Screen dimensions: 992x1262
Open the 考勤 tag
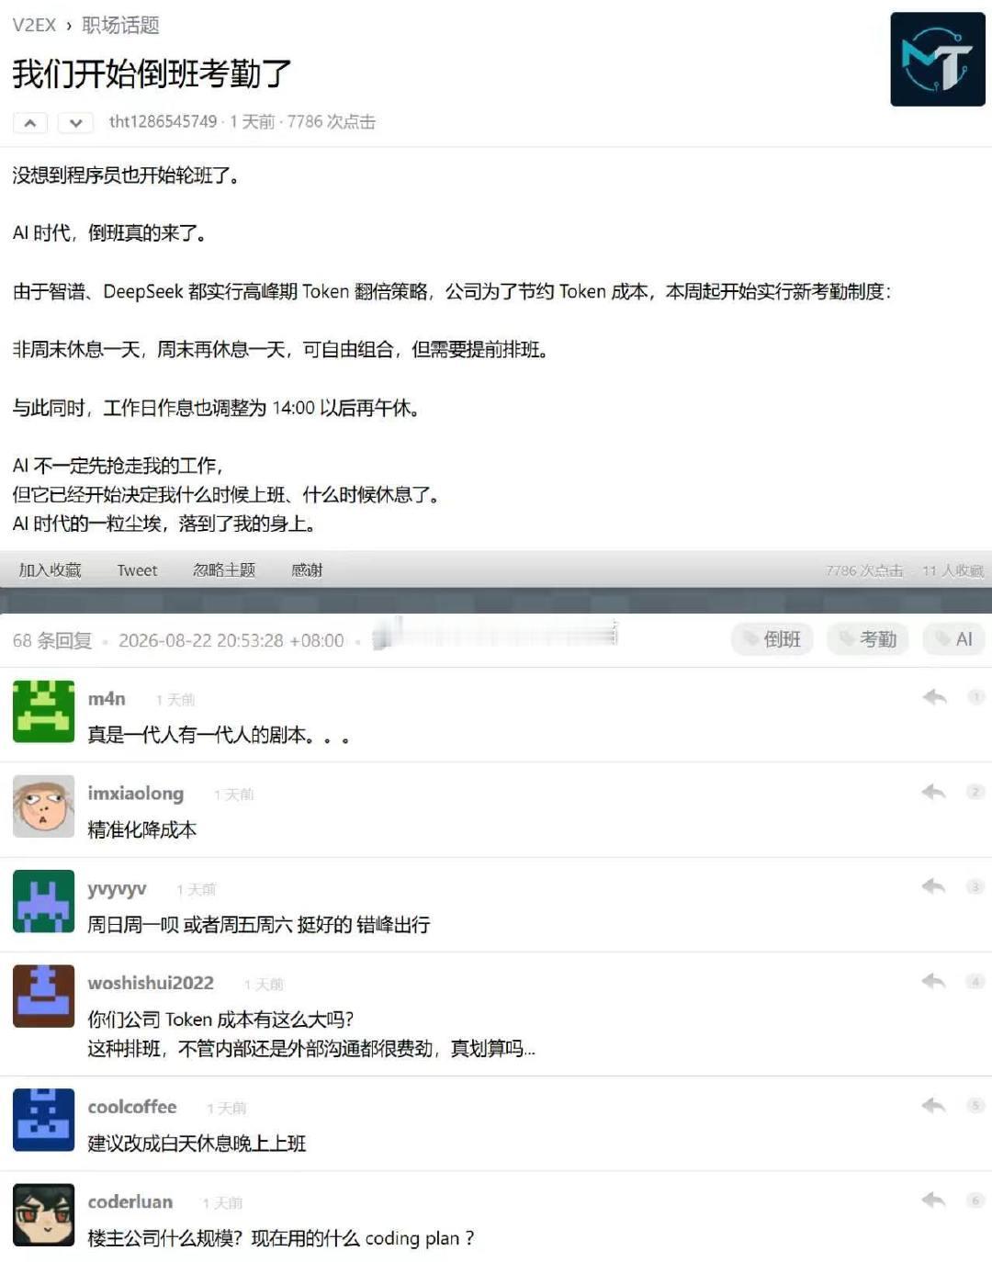[867, 639]
